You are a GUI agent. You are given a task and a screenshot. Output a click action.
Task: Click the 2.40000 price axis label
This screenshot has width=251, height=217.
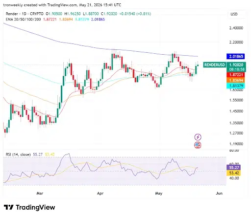pyautogui.click(x=236, y=28)
